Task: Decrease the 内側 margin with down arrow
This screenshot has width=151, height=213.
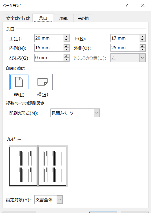Action: (66, 50)
